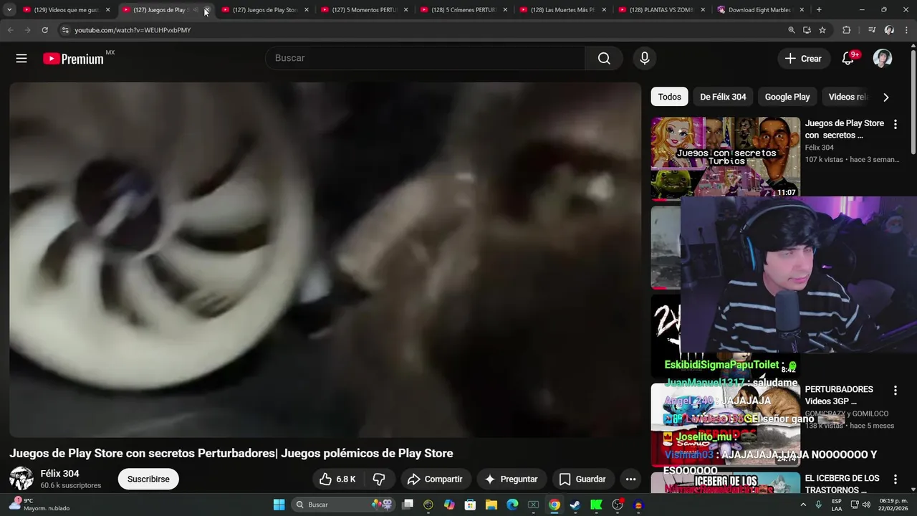This screenshot has height=516, width=917.
Task: Click the Suscribirse button
Action: [148, 479]
